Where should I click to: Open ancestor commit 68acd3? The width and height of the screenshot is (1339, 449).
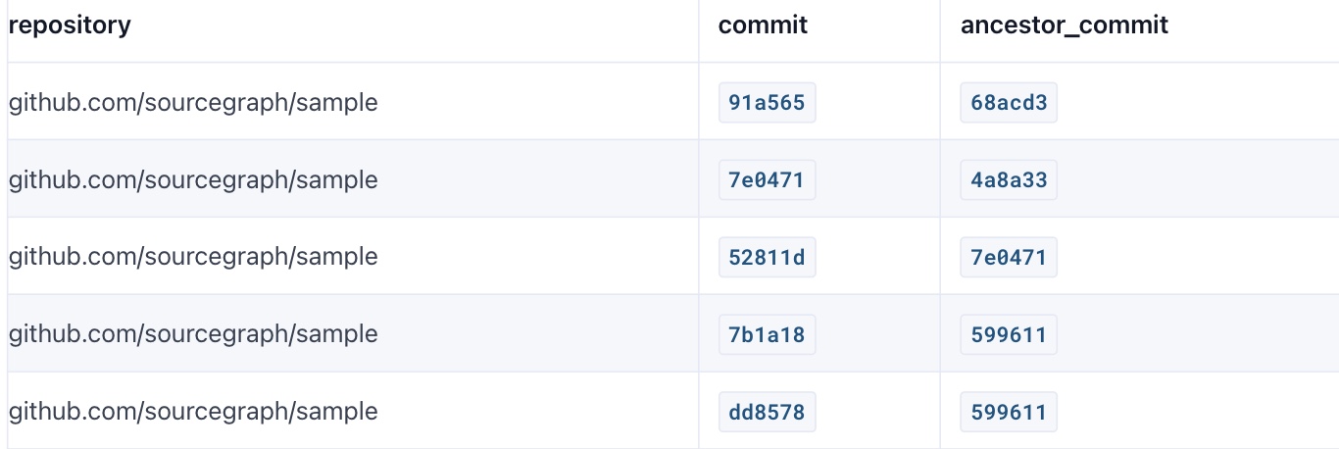(1009, 103)
